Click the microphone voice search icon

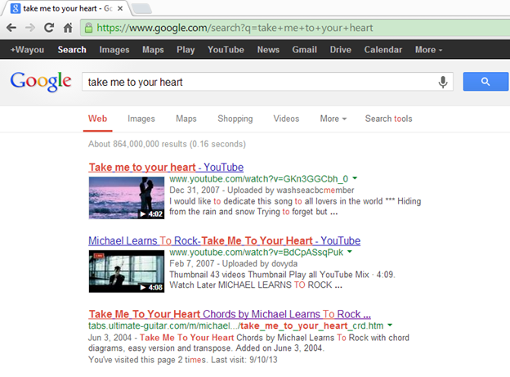(x=443, y=82)
